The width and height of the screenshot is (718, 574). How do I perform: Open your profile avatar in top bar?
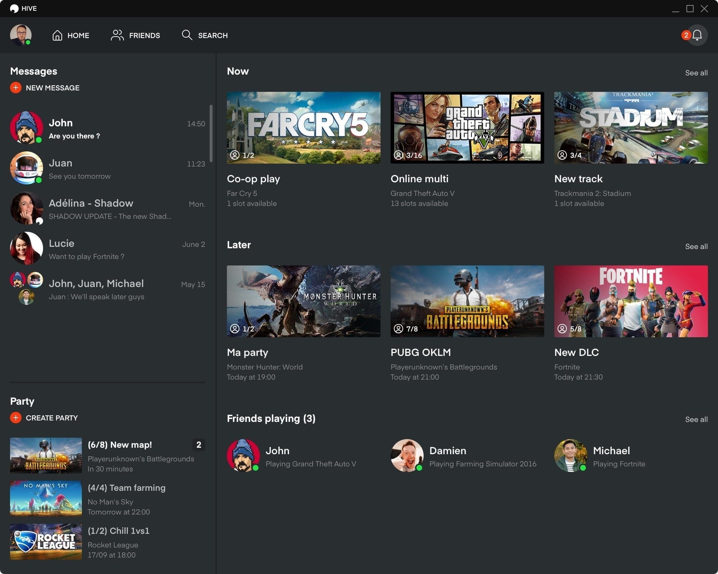[21, 35]
